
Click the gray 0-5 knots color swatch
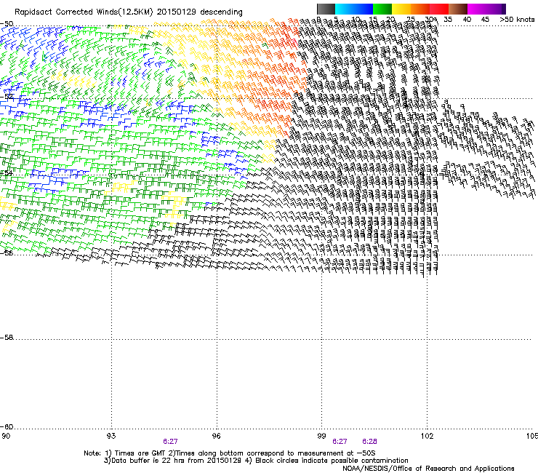pos(326,9)
